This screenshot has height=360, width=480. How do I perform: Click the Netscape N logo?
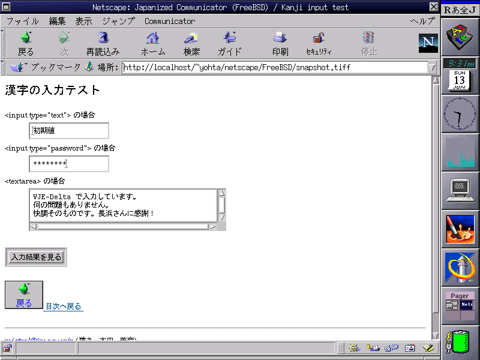click(x=428, y=43)
